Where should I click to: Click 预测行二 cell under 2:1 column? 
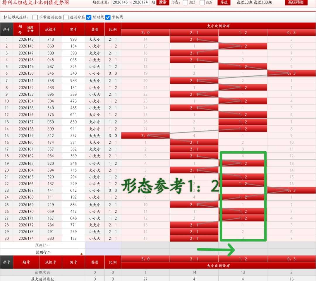coord(194,252)
